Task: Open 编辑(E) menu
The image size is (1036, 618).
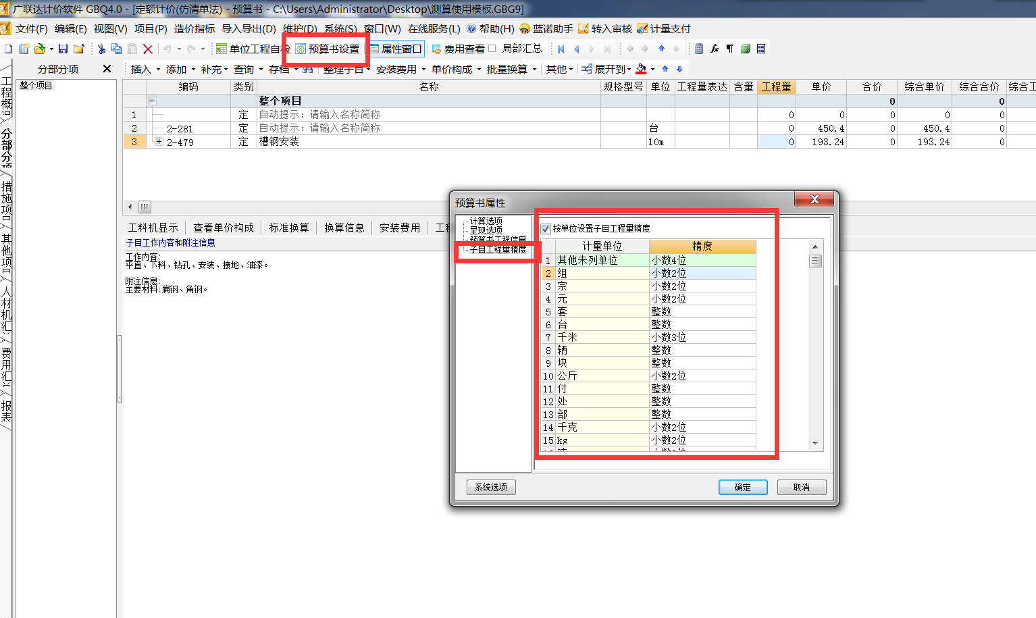Action: (70, 28)
